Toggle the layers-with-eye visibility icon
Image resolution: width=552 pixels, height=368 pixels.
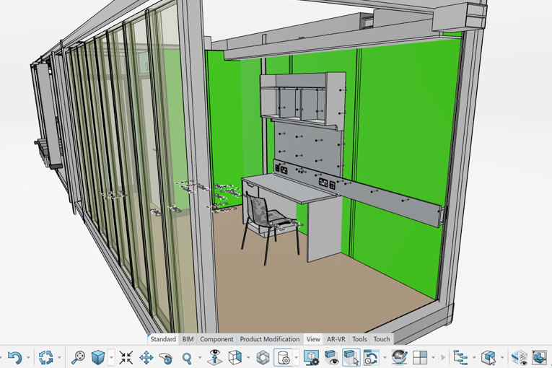click(519, 357)
